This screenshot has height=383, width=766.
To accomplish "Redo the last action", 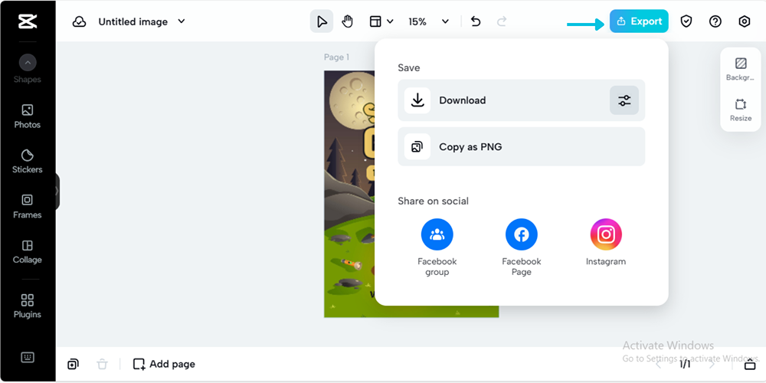I will [x=502, y=21].
